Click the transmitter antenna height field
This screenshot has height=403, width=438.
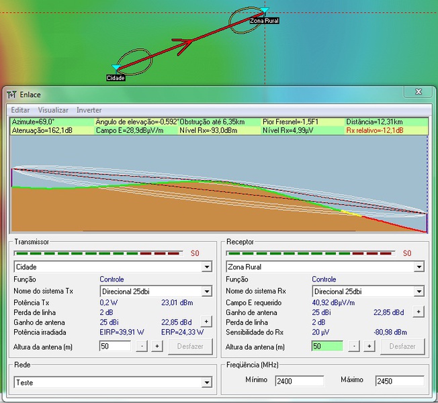pos(115,347)
